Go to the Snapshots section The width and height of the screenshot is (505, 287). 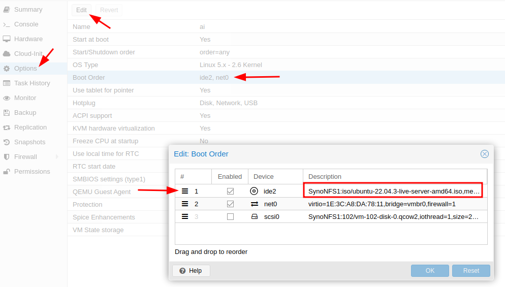pyautogui.click(x=29, y=142)
